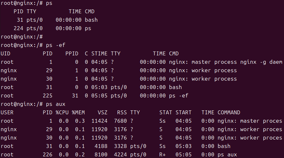Click 'nginx: master process nginx -g daem' text
The width and height of the screenshot is (284, 158).
tap(225, 62)
